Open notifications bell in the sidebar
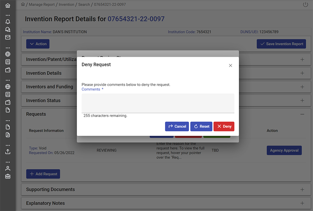Image resolution: width=313 pixels, height=211 pixels. click(x=8, y=22)
